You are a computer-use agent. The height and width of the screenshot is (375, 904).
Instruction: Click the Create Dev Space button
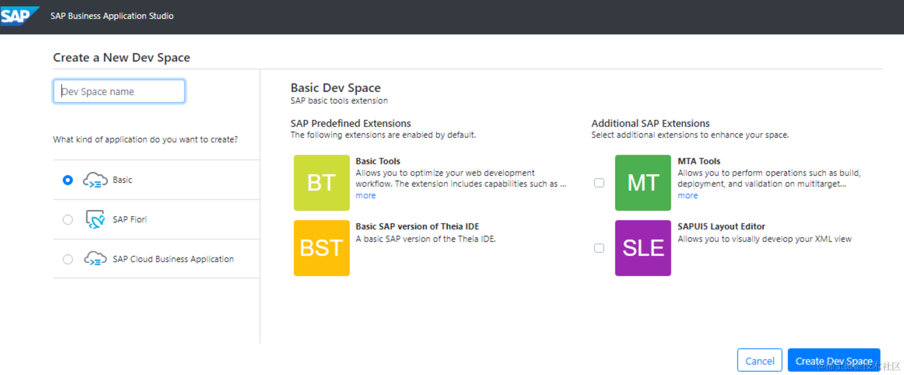[x=834, y=360]
